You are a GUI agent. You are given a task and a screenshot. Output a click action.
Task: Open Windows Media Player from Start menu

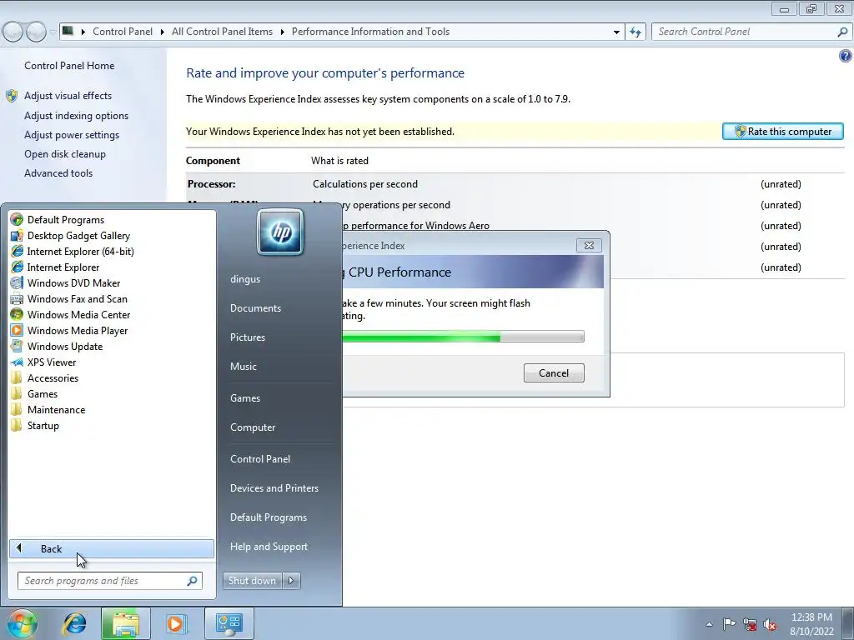pos(69,330)
